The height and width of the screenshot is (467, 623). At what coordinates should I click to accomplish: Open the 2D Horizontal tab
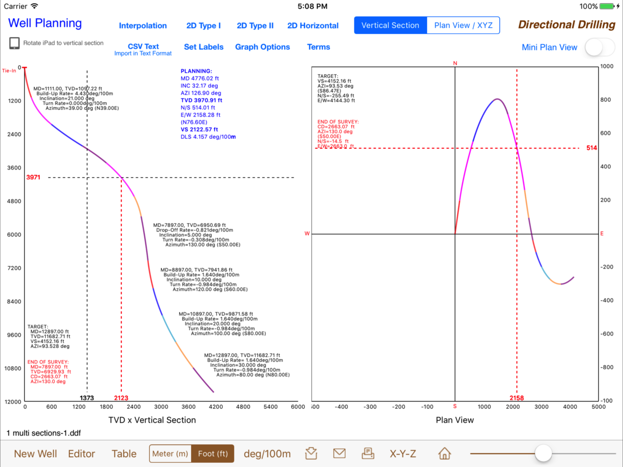tap(313, 26)
